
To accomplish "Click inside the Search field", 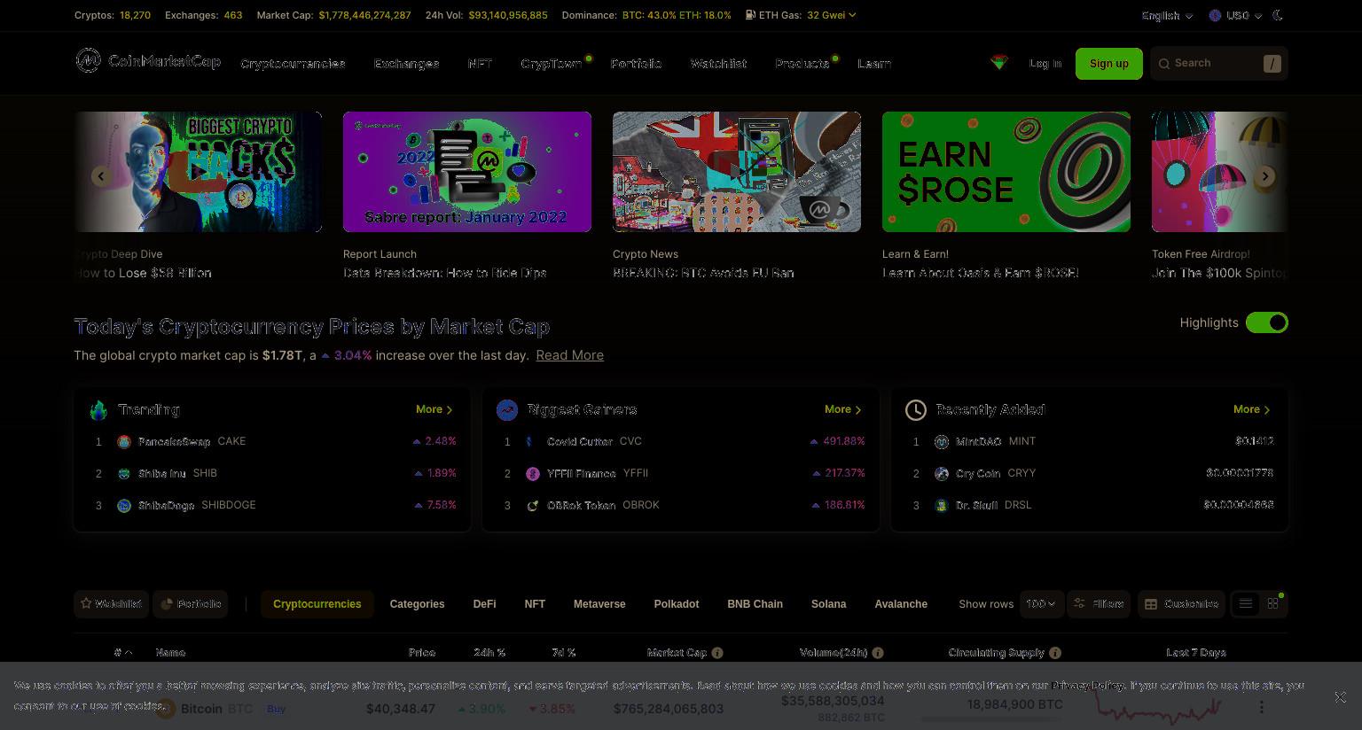I will pos(1219,63).
